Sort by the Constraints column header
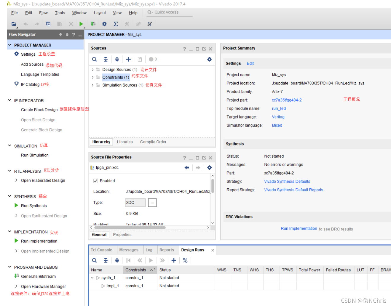Image resolution: width=391 pixels, height=306 pixels. (x=140, y=270)
